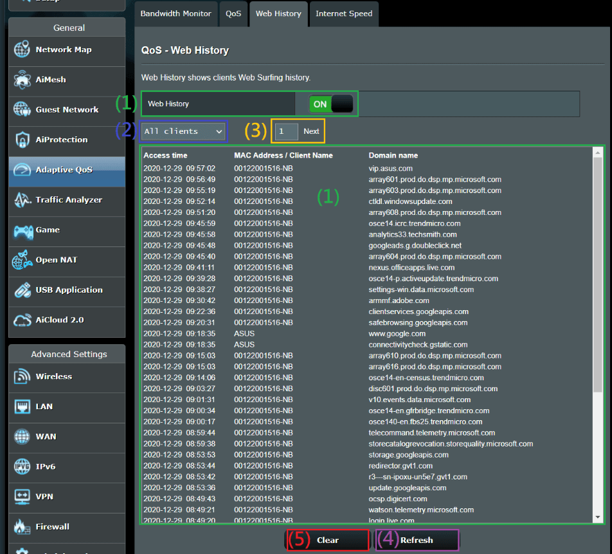612x554 pixels.
Task: Select the nexus.officeapps.live.com entry
Action: point(411,268)
